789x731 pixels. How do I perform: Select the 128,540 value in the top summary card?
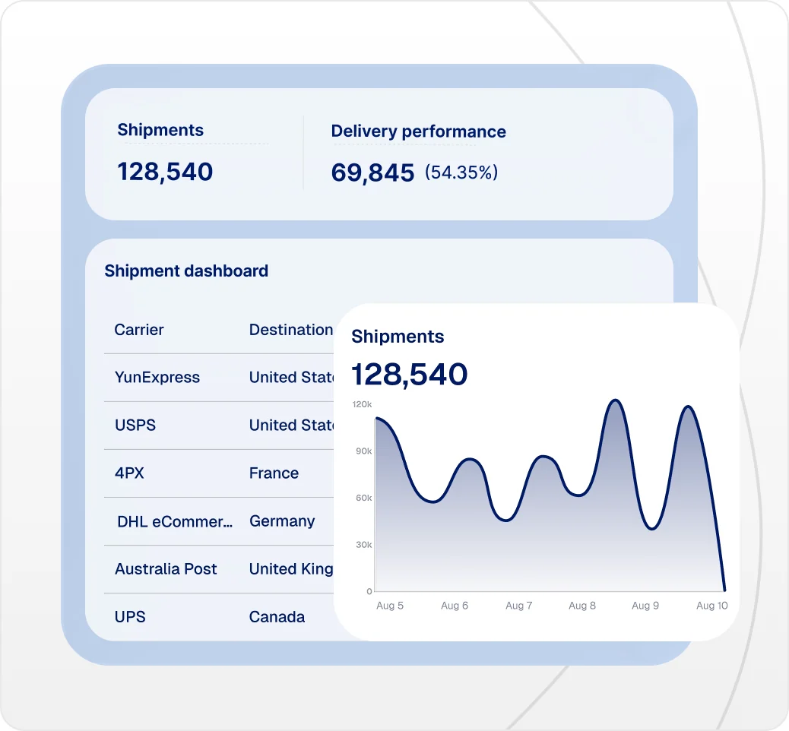(165, 172)
